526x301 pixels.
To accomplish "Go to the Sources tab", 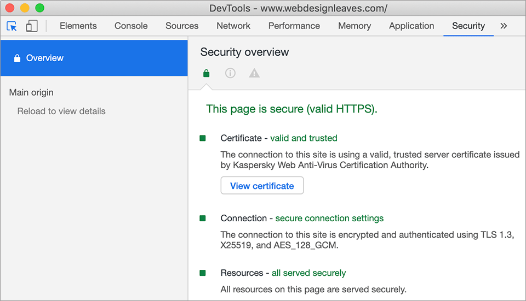I will (x=182, y=26).
